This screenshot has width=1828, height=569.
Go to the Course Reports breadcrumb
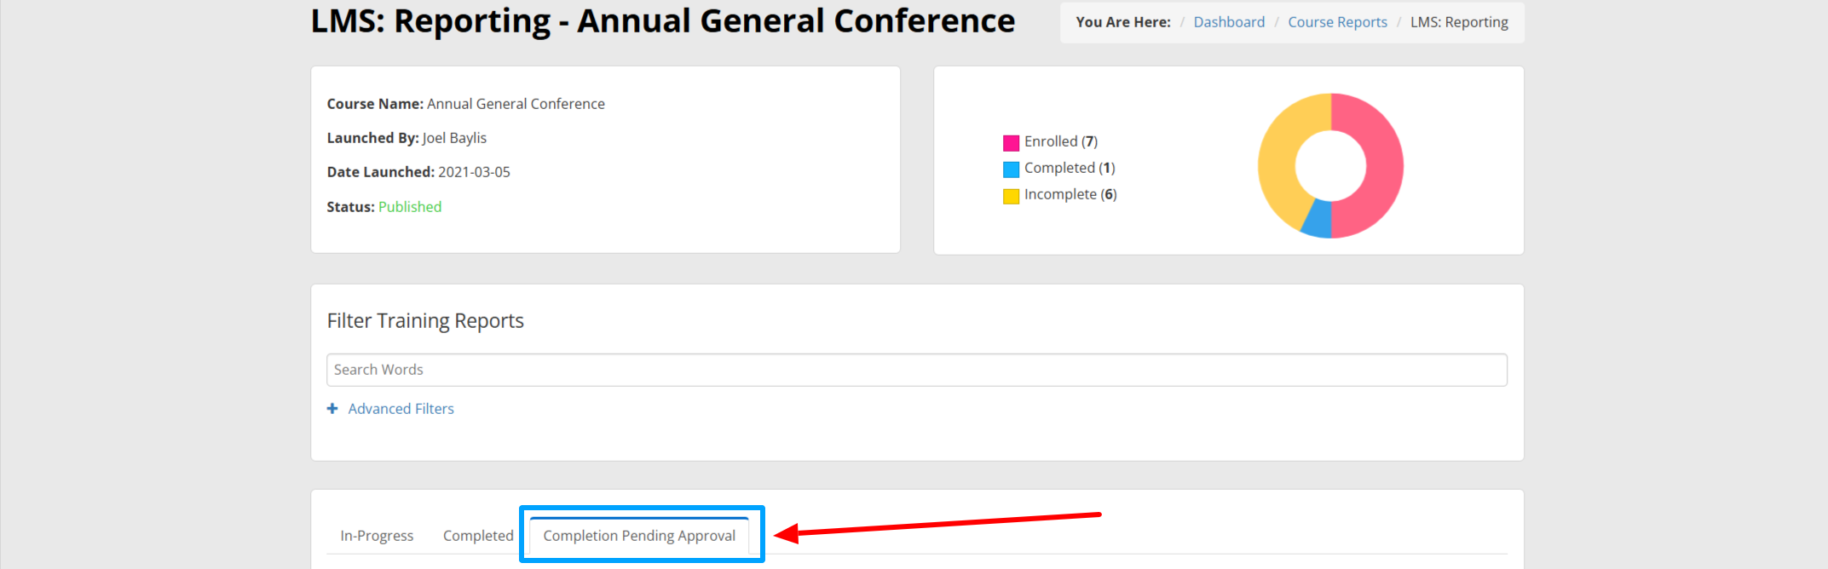pos(1337,22)
